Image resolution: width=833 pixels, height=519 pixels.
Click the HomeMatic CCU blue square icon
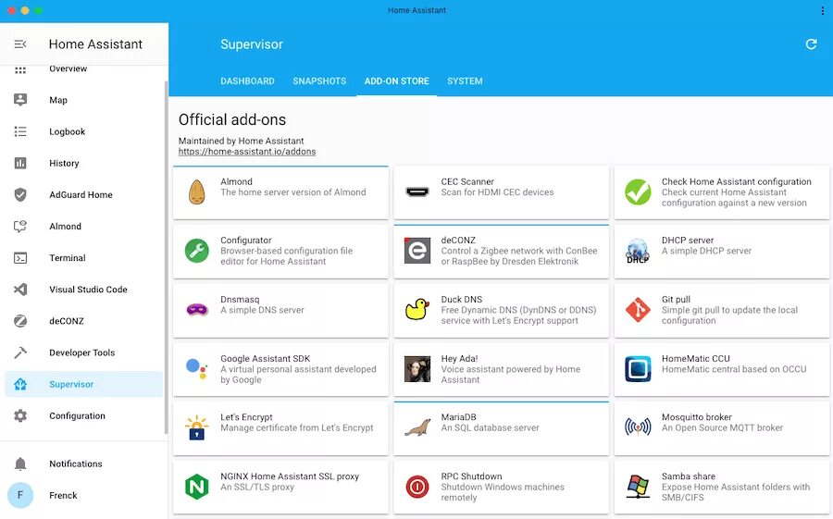[638, 368]
